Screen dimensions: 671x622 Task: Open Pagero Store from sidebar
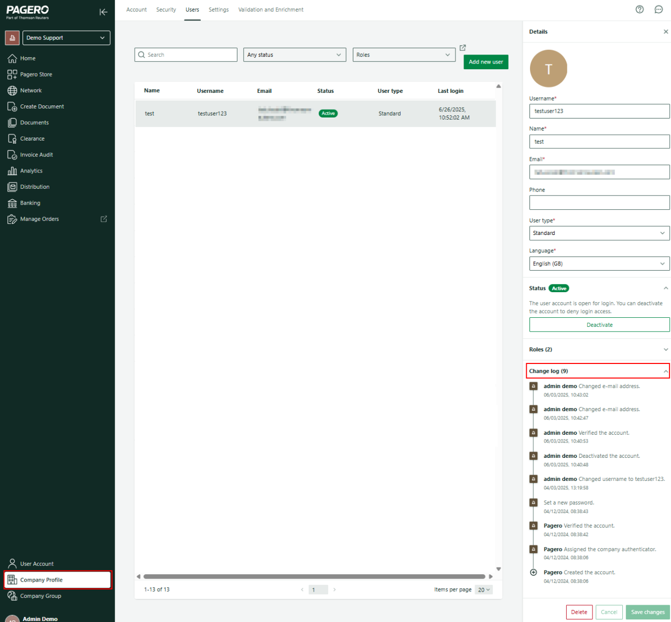coord(36,74)
